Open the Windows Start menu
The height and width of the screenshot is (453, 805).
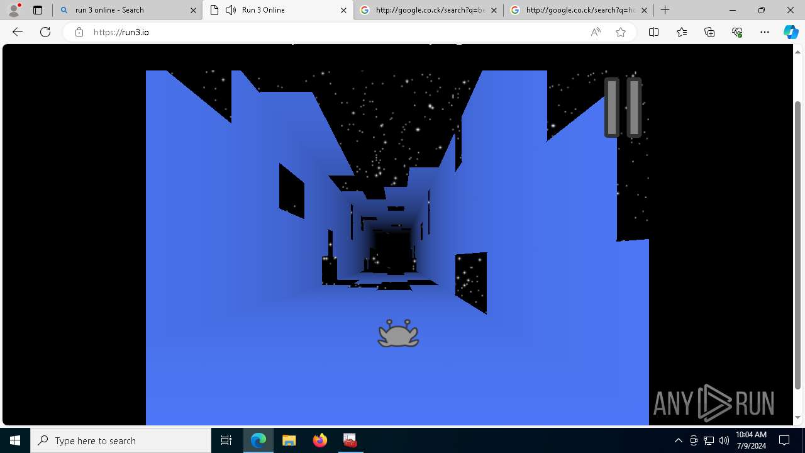coord(15,440)
